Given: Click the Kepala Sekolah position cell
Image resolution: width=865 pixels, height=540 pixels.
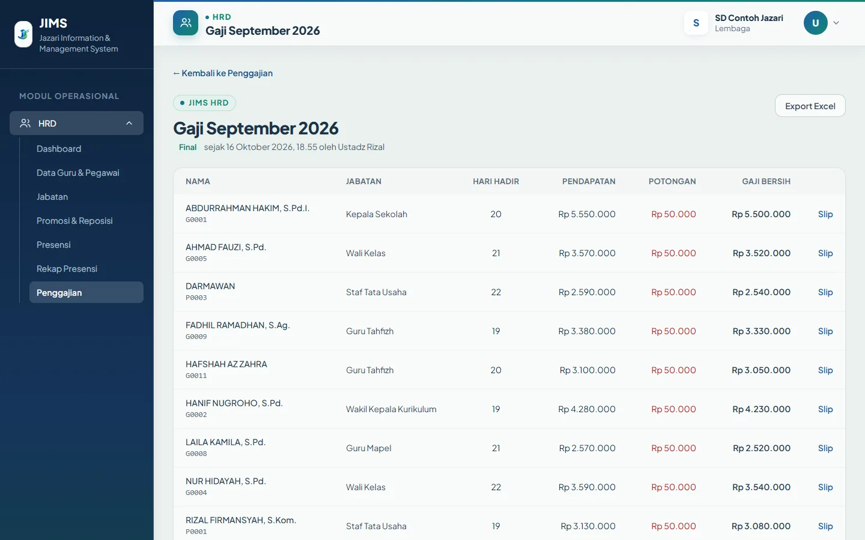Looking at the screenshot, I should point(377,214).
